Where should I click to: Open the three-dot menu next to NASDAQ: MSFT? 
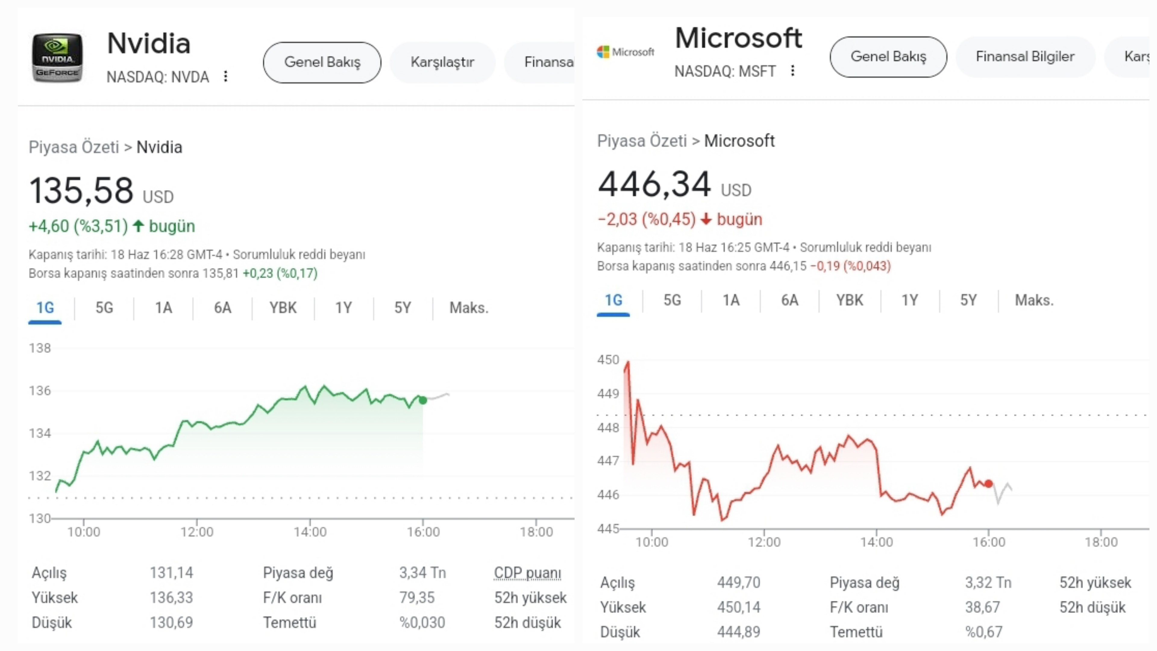(x=793, y=71)
